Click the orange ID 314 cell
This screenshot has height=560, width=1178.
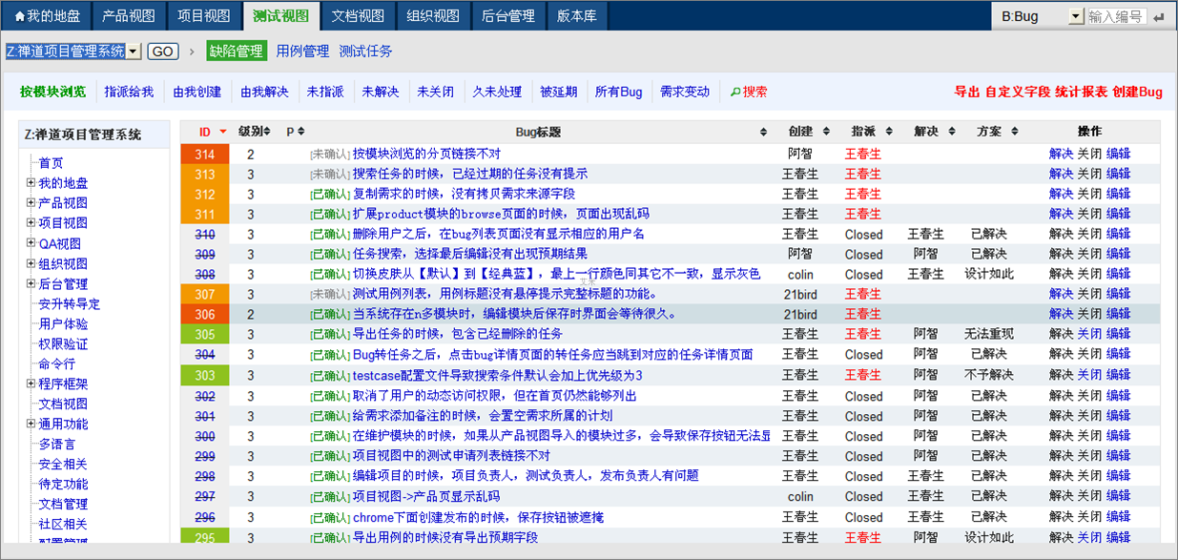(x=204, y=155)
